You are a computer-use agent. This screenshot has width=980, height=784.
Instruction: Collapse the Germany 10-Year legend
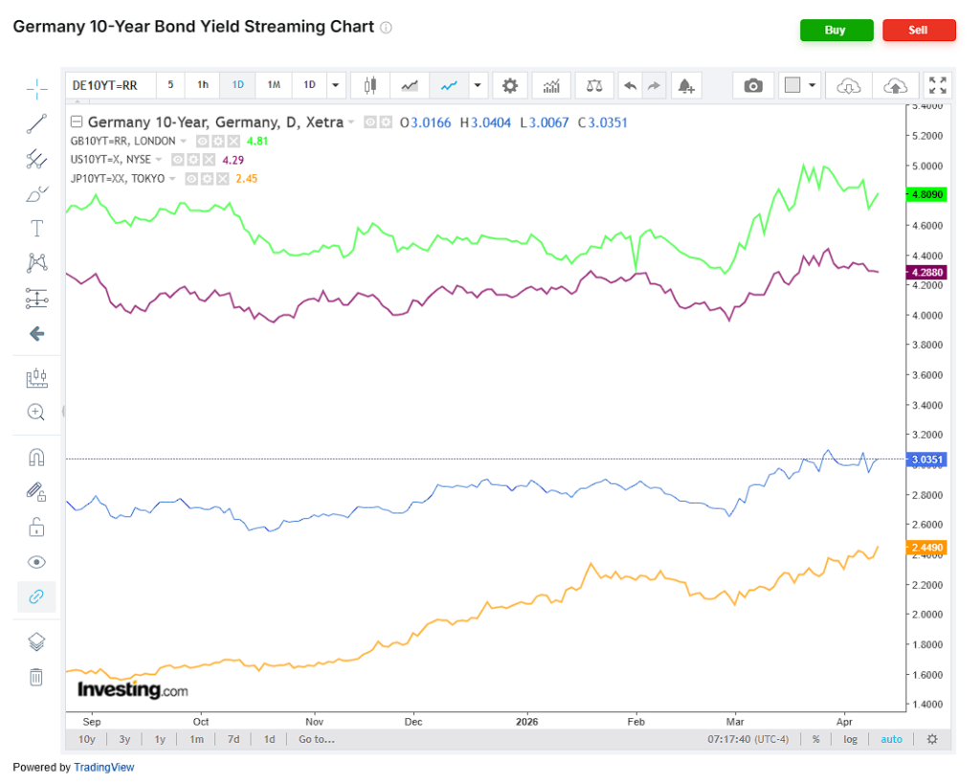[75, 122]
